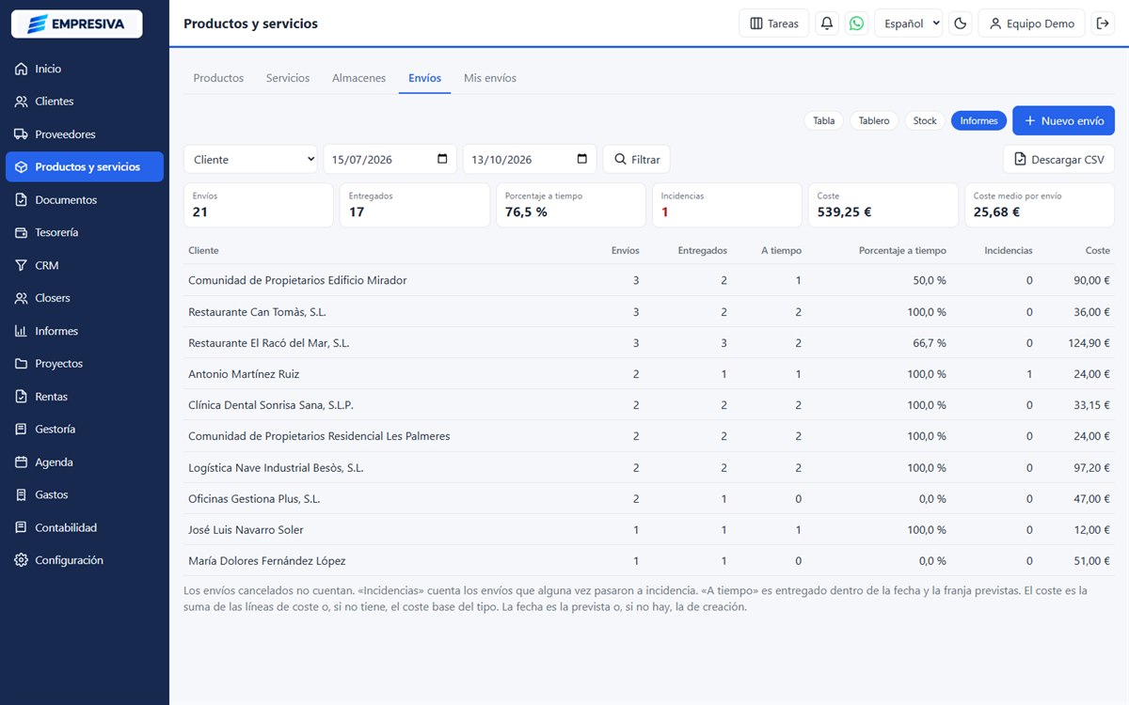This screenshot has height=705, width=1129.
Task: Click the Contabilidad sidebar icon
Action: point(22,528)
